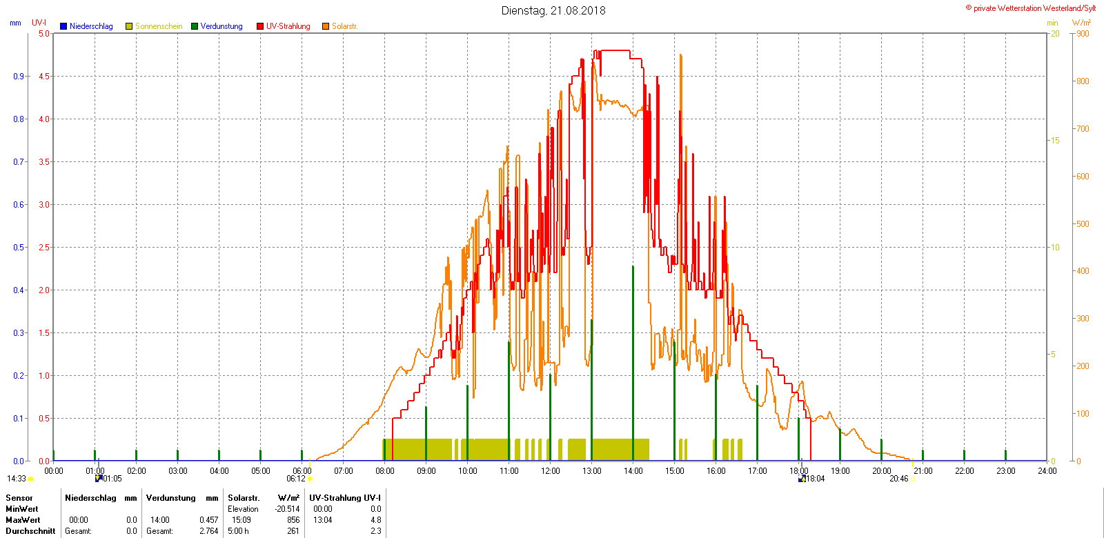
Task: Click the sunset icon beside 20:46
Action: (x=912, y=479)
